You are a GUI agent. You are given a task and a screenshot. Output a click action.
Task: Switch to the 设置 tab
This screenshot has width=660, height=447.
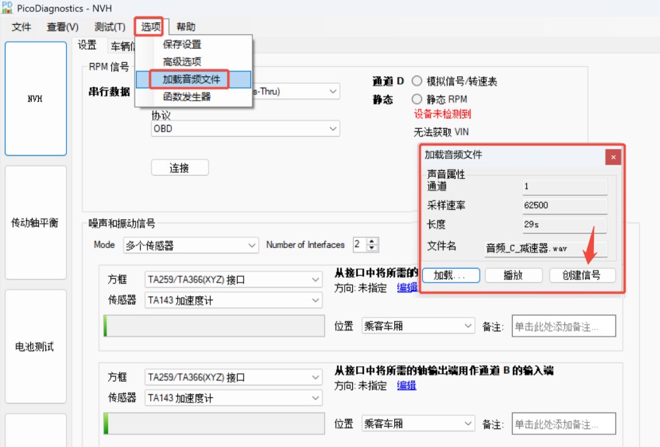click(x=87, y=45)
